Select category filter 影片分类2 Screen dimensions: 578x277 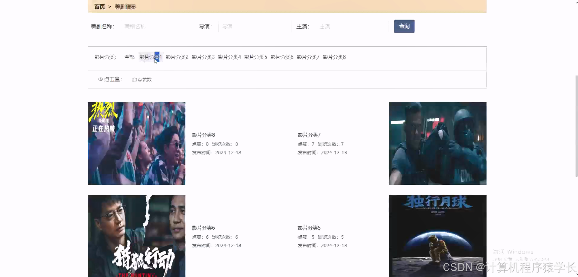point(177,57)
